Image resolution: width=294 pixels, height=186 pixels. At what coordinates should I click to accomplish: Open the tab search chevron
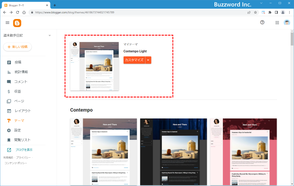point(261,3)
